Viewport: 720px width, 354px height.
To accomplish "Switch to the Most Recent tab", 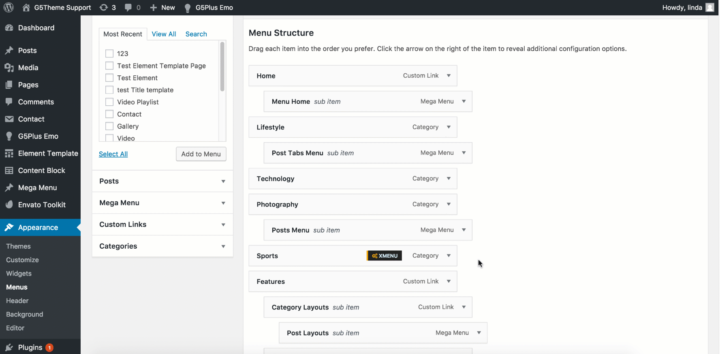I will tap(123, 34).
